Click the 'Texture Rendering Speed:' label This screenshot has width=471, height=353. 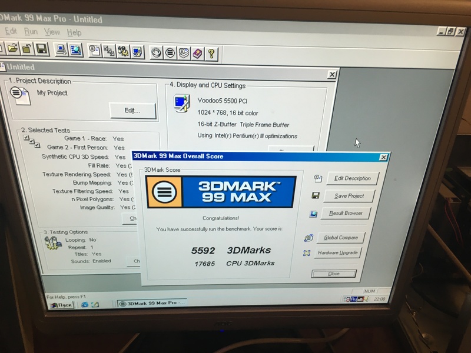point(77,174)
